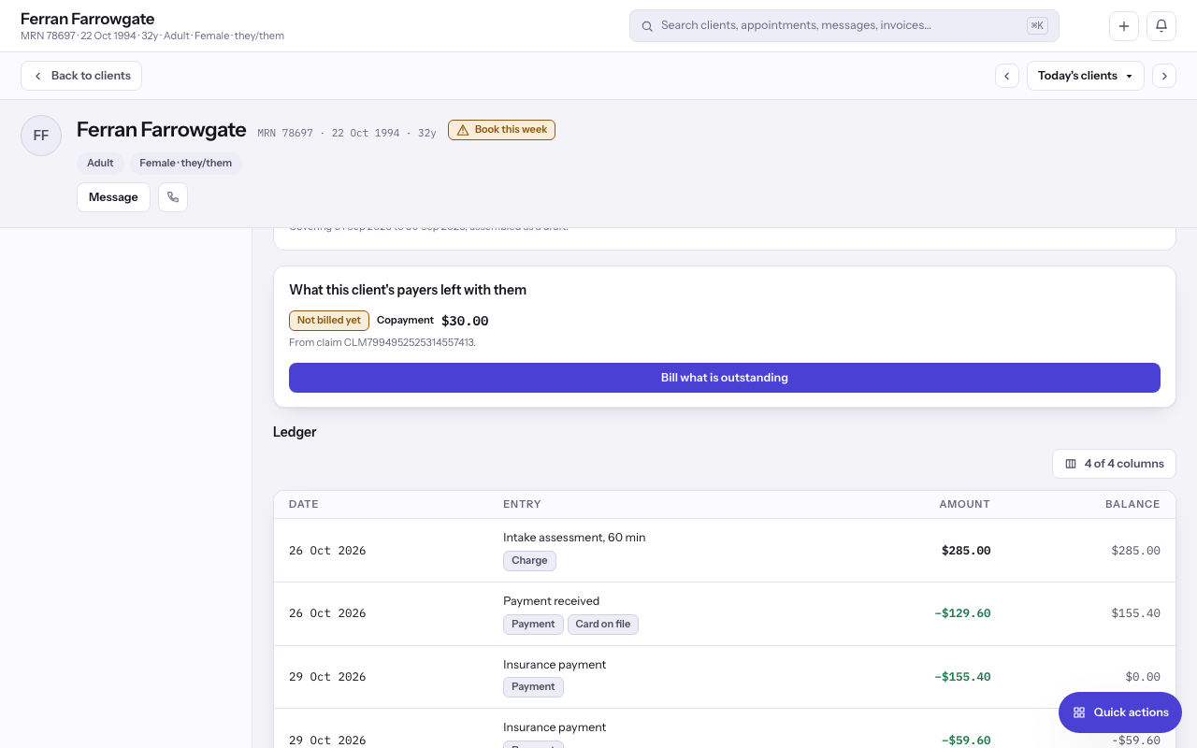This screenshot has width=1197, height=748.
Task: Click the Female·they/them tag
Action: click(186, 163)
